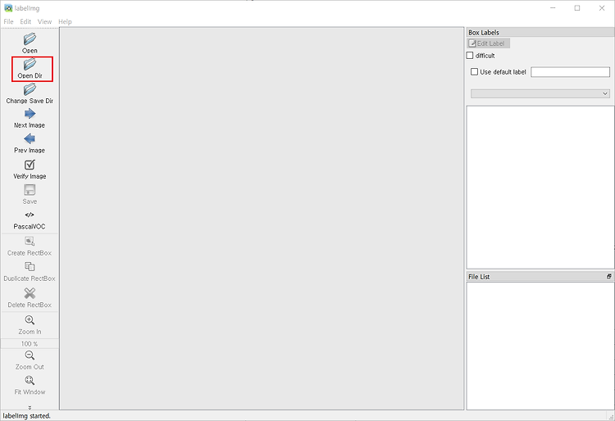
Task: Click 'labelImg started.' status bar message
Action: click(x=27, y=416)
